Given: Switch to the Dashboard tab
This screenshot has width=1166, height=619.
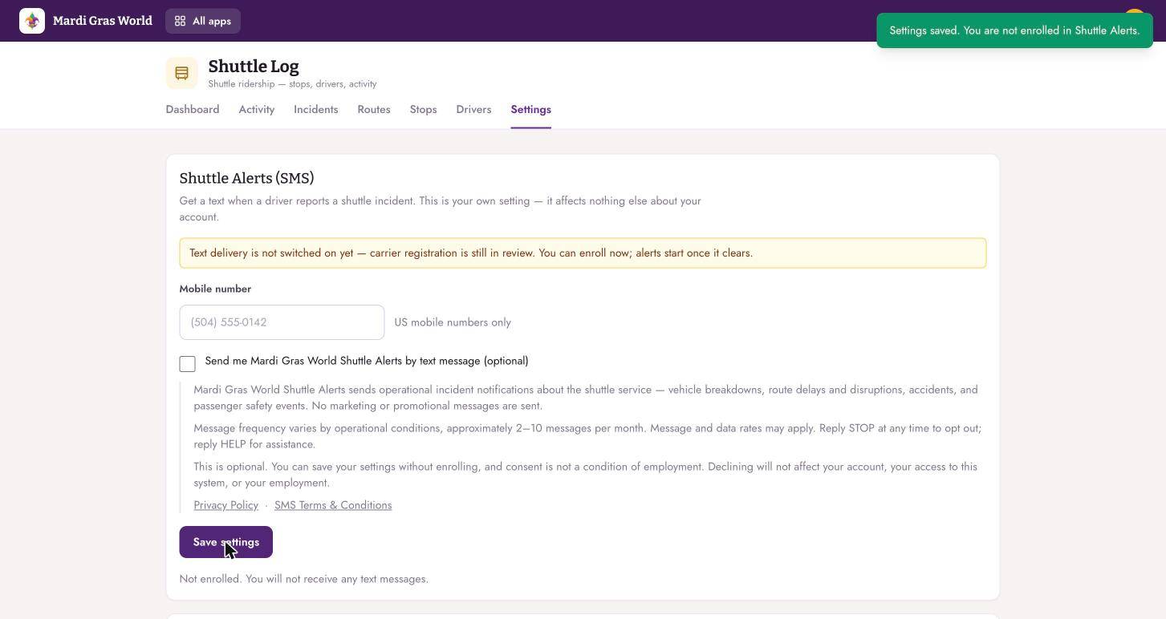Looking at the screenshot, I should pyautogui.click(x=193, y=110).
